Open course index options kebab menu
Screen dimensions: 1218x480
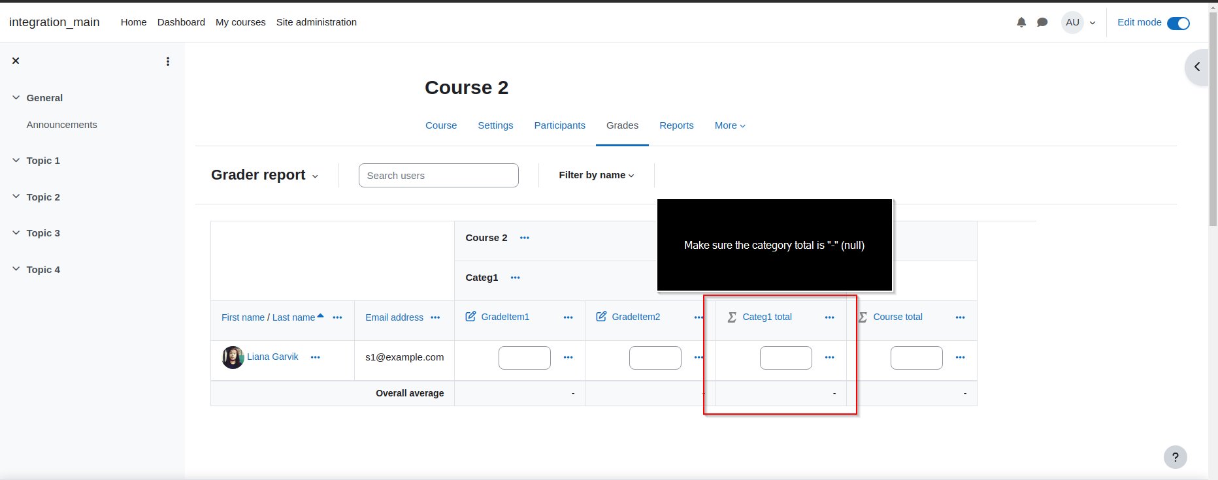point(168,61)
